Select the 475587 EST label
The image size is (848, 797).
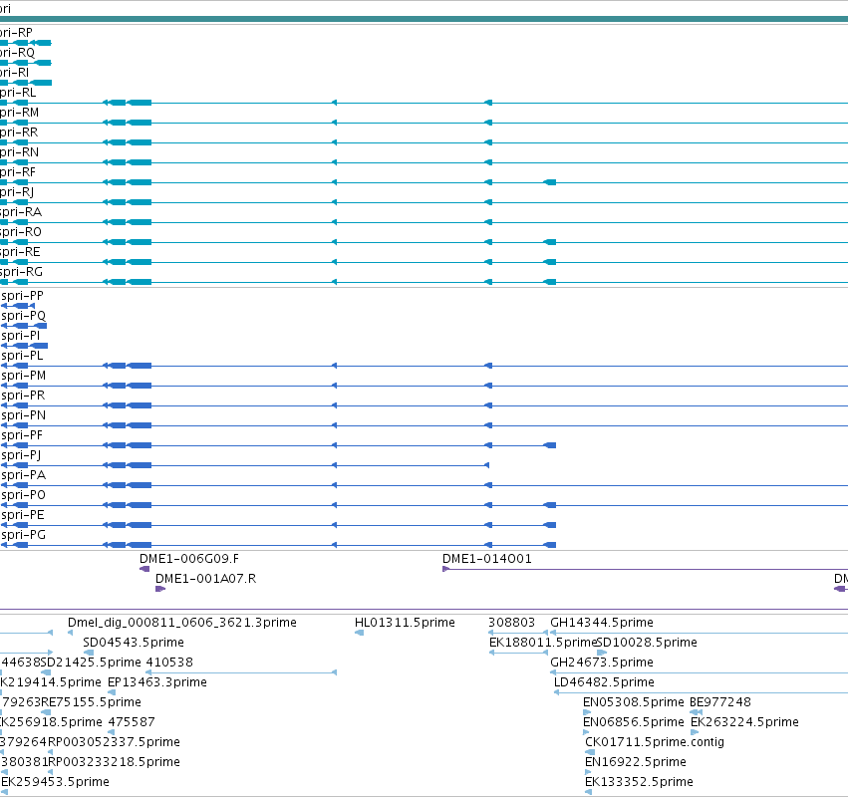coord(132,722)
